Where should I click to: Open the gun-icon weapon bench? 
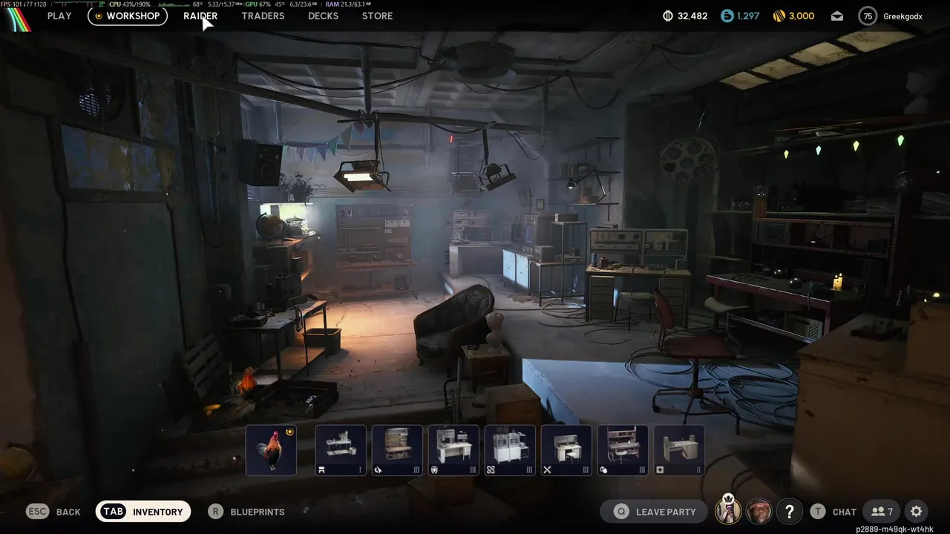(x=397, y=450)
